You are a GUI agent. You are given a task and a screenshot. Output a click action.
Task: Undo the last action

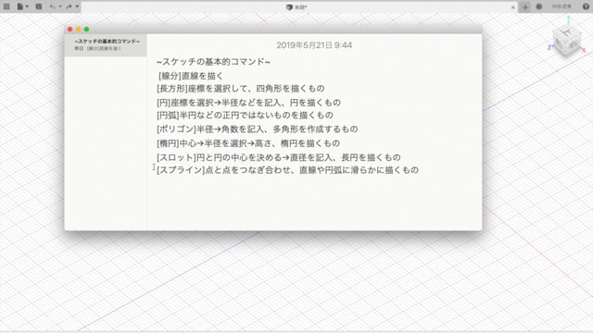[53, 6]
